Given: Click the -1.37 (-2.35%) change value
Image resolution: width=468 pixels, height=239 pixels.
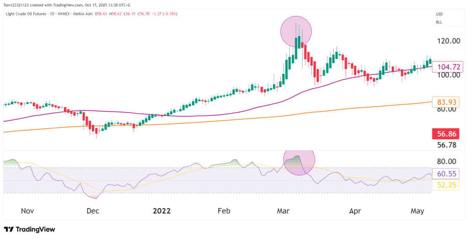Looking at the screenshot, I should coord(165,14).
